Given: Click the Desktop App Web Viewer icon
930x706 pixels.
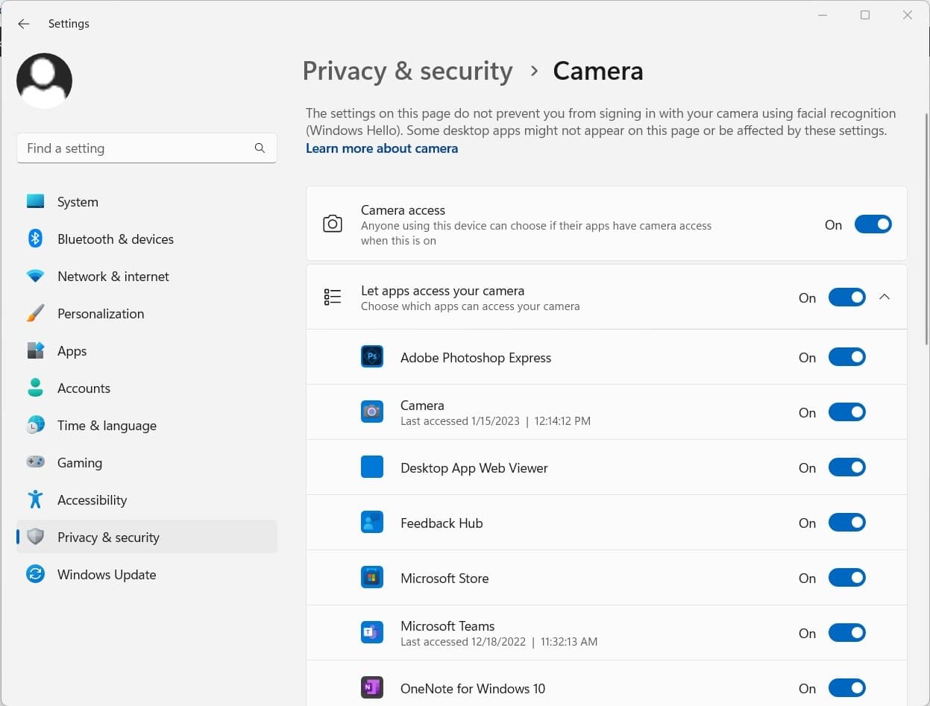Looking at the screenshot, I should (372, 467).
